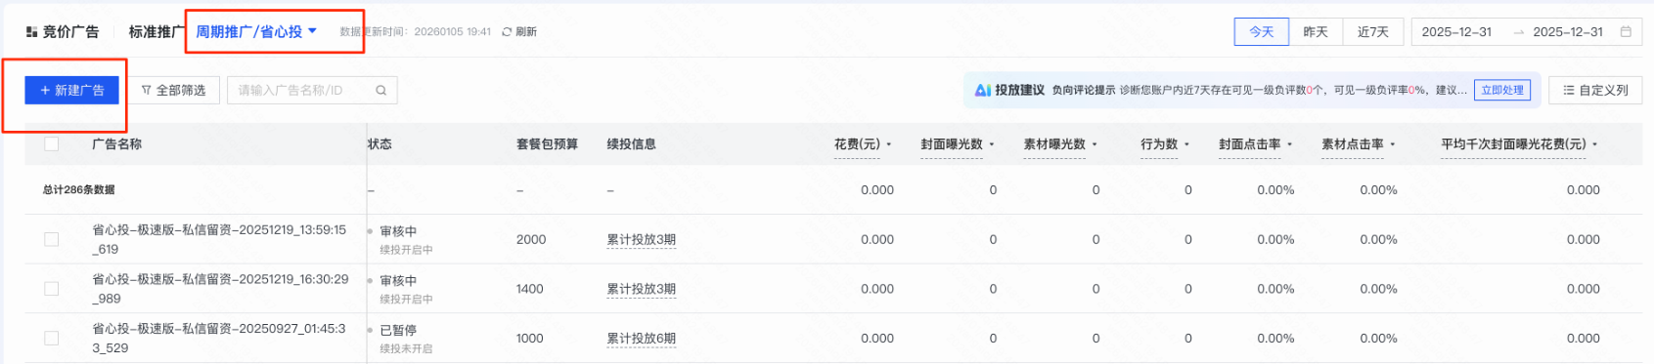Focus the 请输入广告名称/ID search field
This screenshot has height=364, width=1654.
tap(312, 91)
